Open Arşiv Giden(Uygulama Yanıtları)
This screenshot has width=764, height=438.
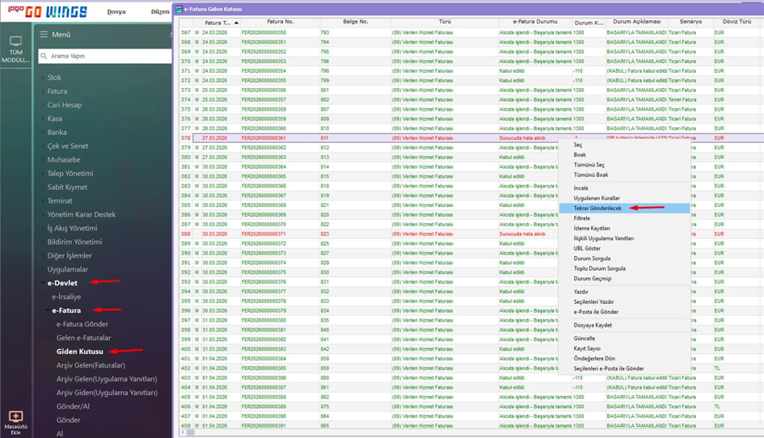pos(107,392)
